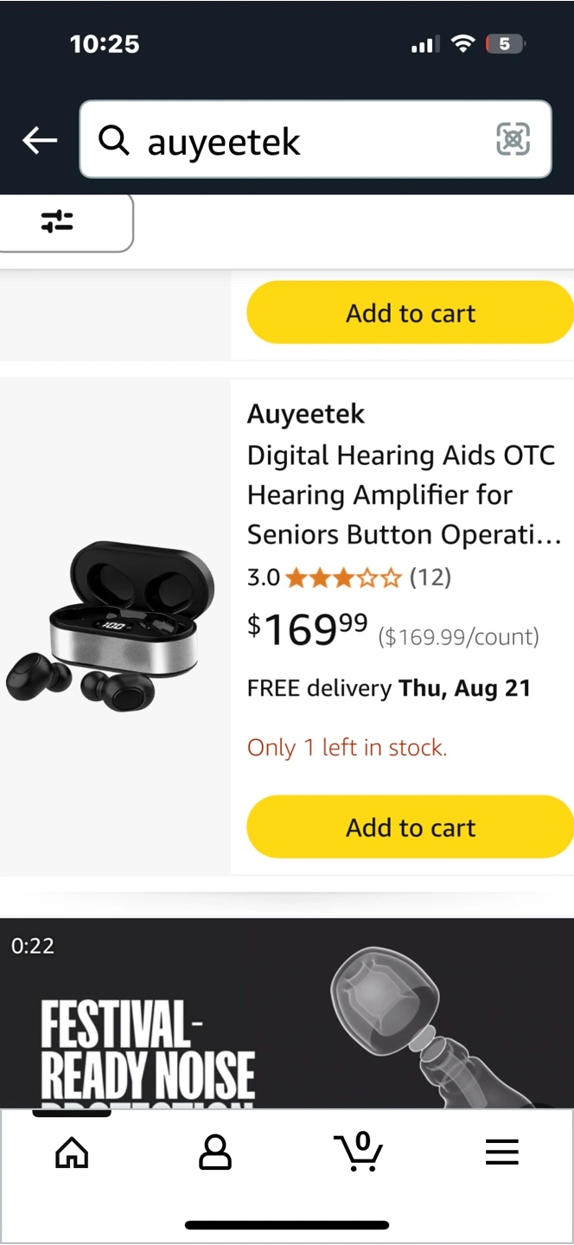Screen dimensions: 574x1245
Task: Open the account profile icon
Action: pos(215,1152)
